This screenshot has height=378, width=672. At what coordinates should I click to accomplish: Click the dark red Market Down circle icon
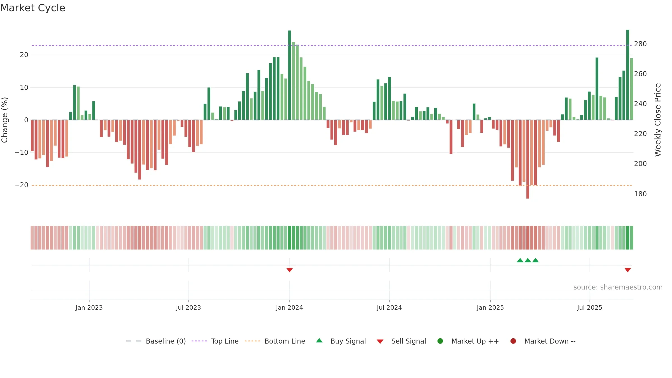513,341
